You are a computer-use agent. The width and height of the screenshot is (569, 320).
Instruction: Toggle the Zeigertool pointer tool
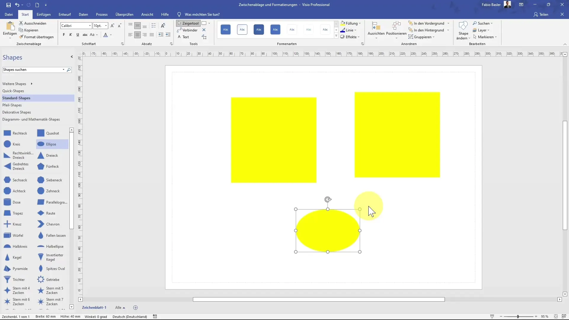(x=188, y=23)
